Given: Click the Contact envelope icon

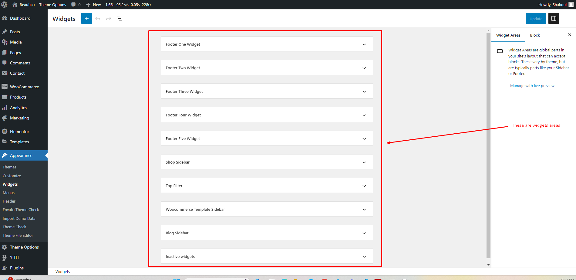Looking at the screenshot, I should pyautogui.click(x=5, y=73).
